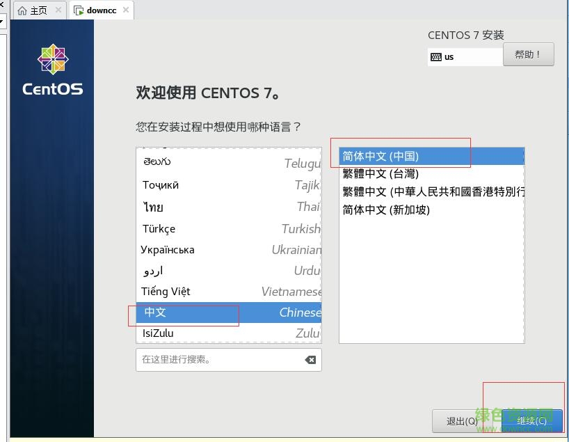Pick 简体中文 (中国) locale
The width and height of the screenshot is (569, 442).
tap(431, 156)
